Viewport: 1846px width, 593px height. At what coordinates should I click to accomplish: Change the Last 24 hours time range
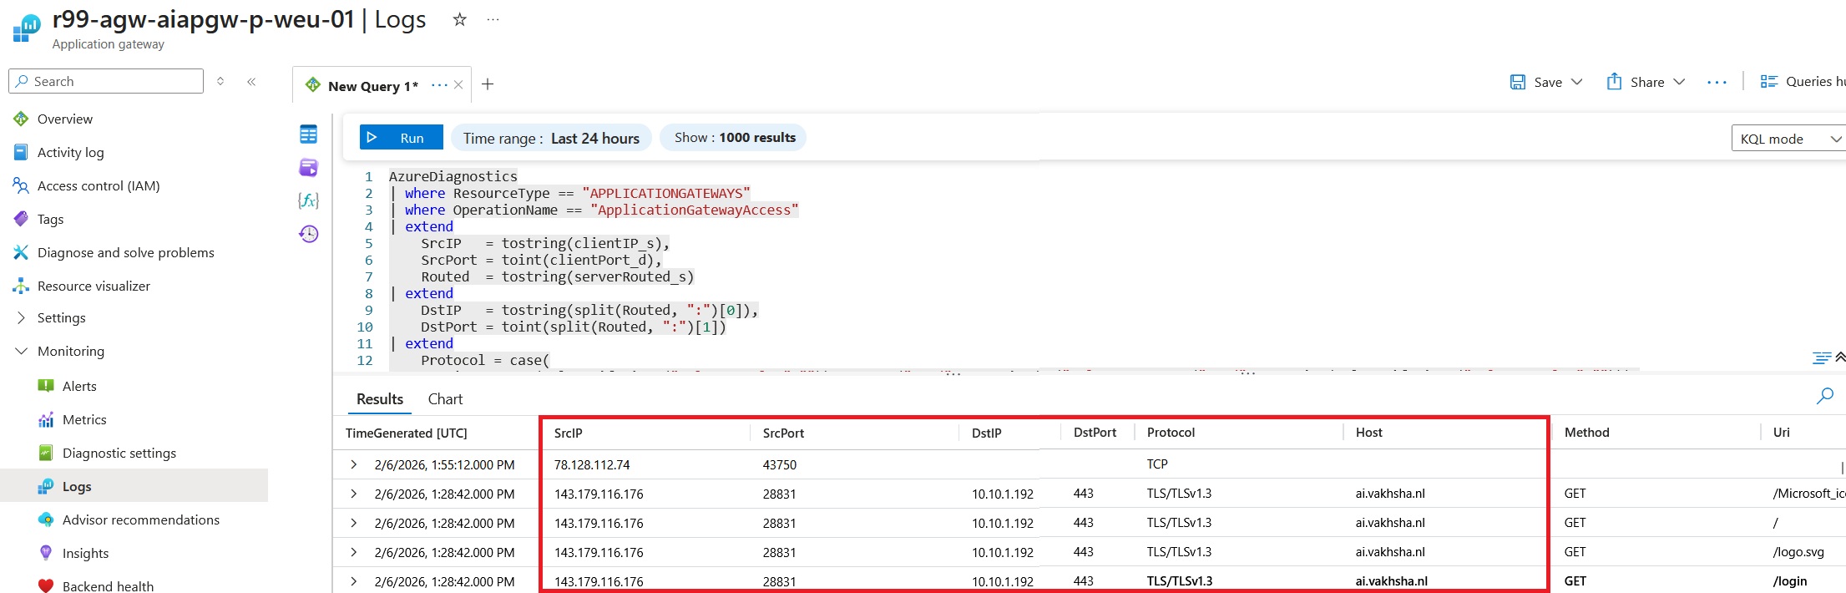(x=551, y=138)
